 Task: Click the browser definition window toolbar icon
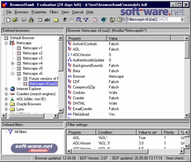(x=40, y=20)
